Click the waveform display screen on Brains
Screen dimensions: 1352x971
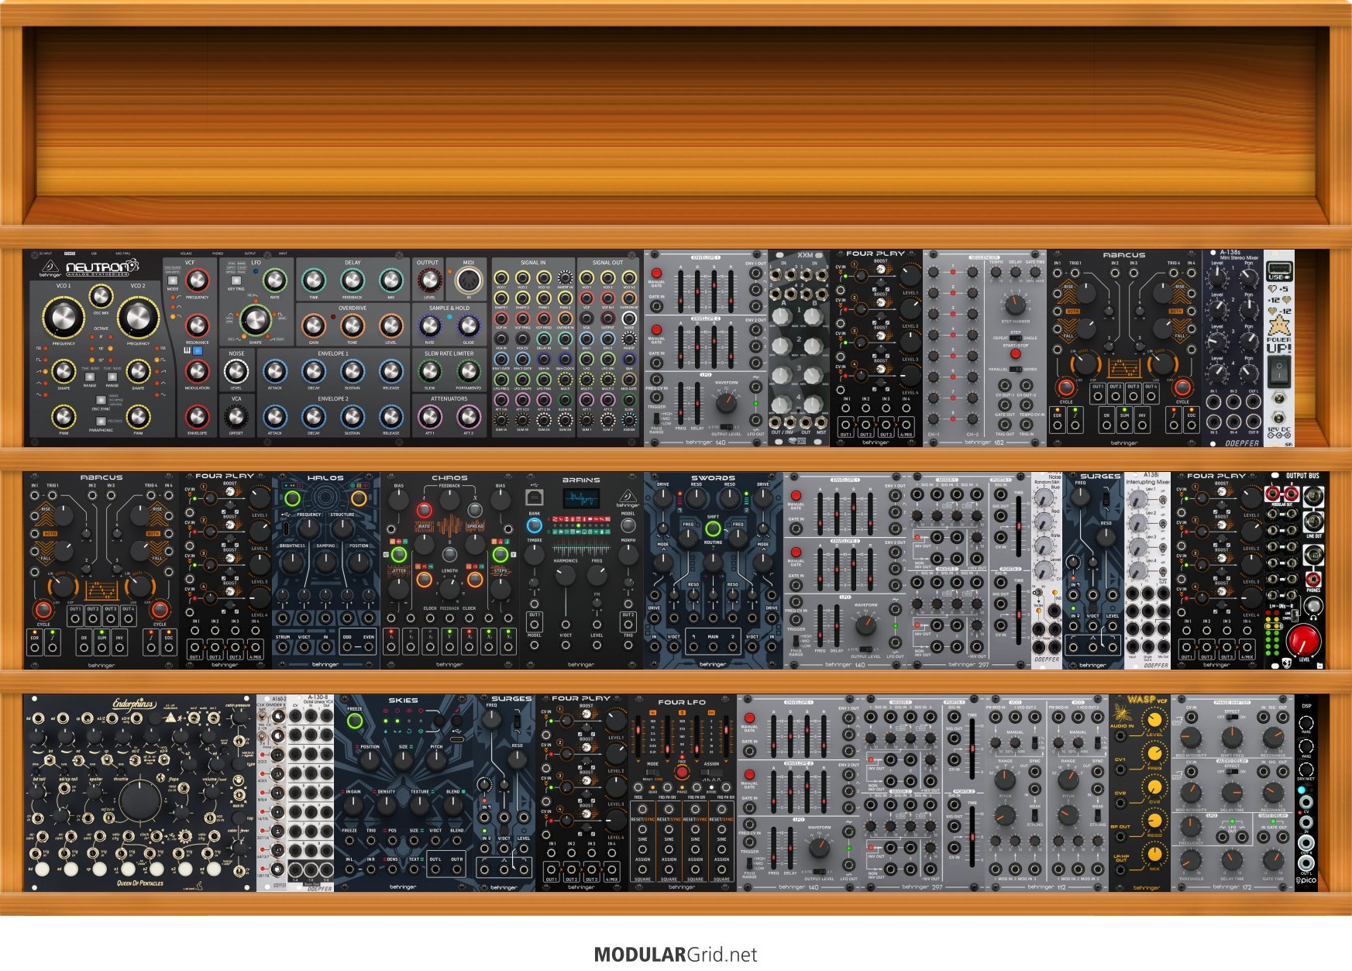coord(581,498)
